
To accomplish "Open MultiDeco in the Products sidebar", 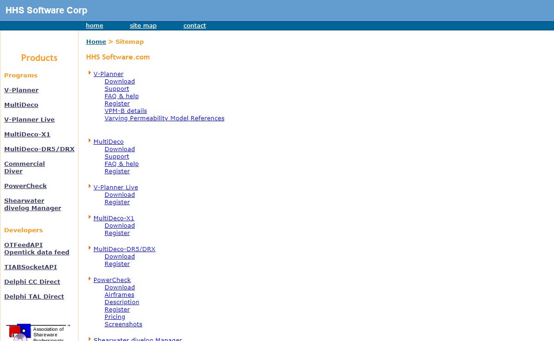I will coord(21,105).
